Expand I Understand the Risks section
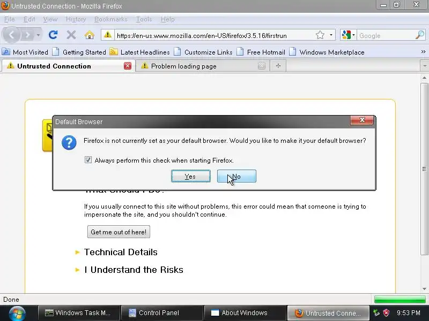 [133, 270]
